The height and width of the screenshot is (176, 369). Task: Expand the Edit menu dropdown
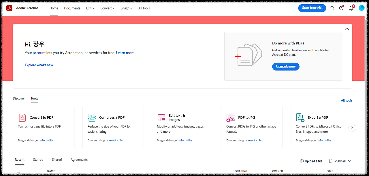tap(90, 8)
